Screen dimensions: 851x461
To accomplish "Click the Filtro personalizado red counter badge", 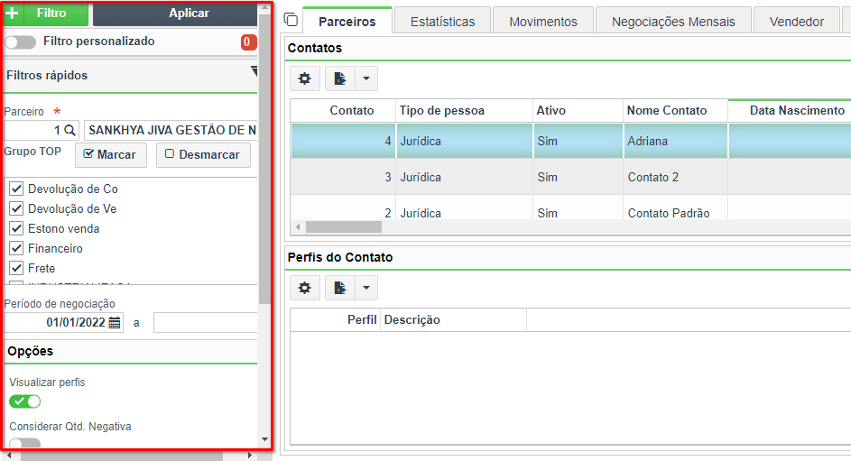I will coord(248,41).
